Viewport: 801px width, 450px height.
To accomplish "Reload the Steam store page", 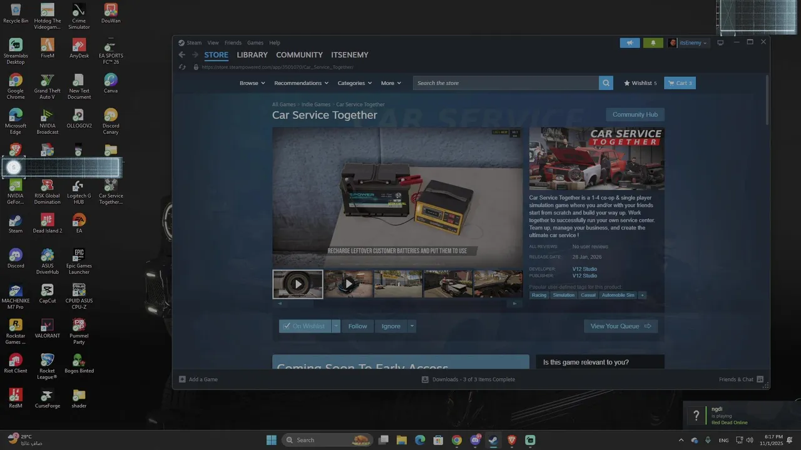I will tap(182, 67).
